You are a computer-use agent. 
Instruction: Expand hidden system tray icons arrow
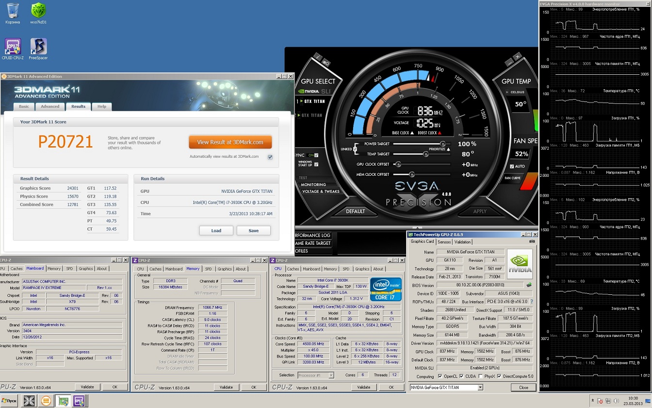pyautogui.click(x=593, y=401)
